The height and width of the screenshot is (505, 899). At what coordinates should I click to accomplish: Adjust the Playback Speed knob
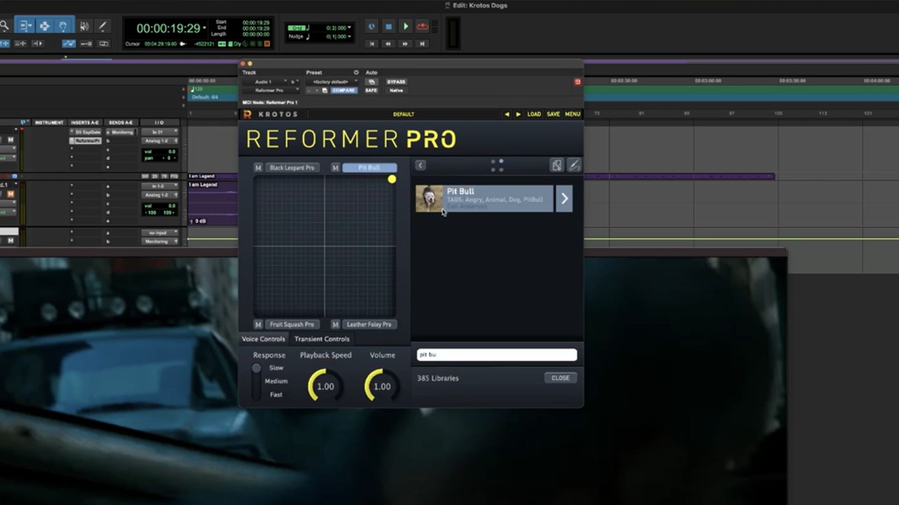click(325, 386)
